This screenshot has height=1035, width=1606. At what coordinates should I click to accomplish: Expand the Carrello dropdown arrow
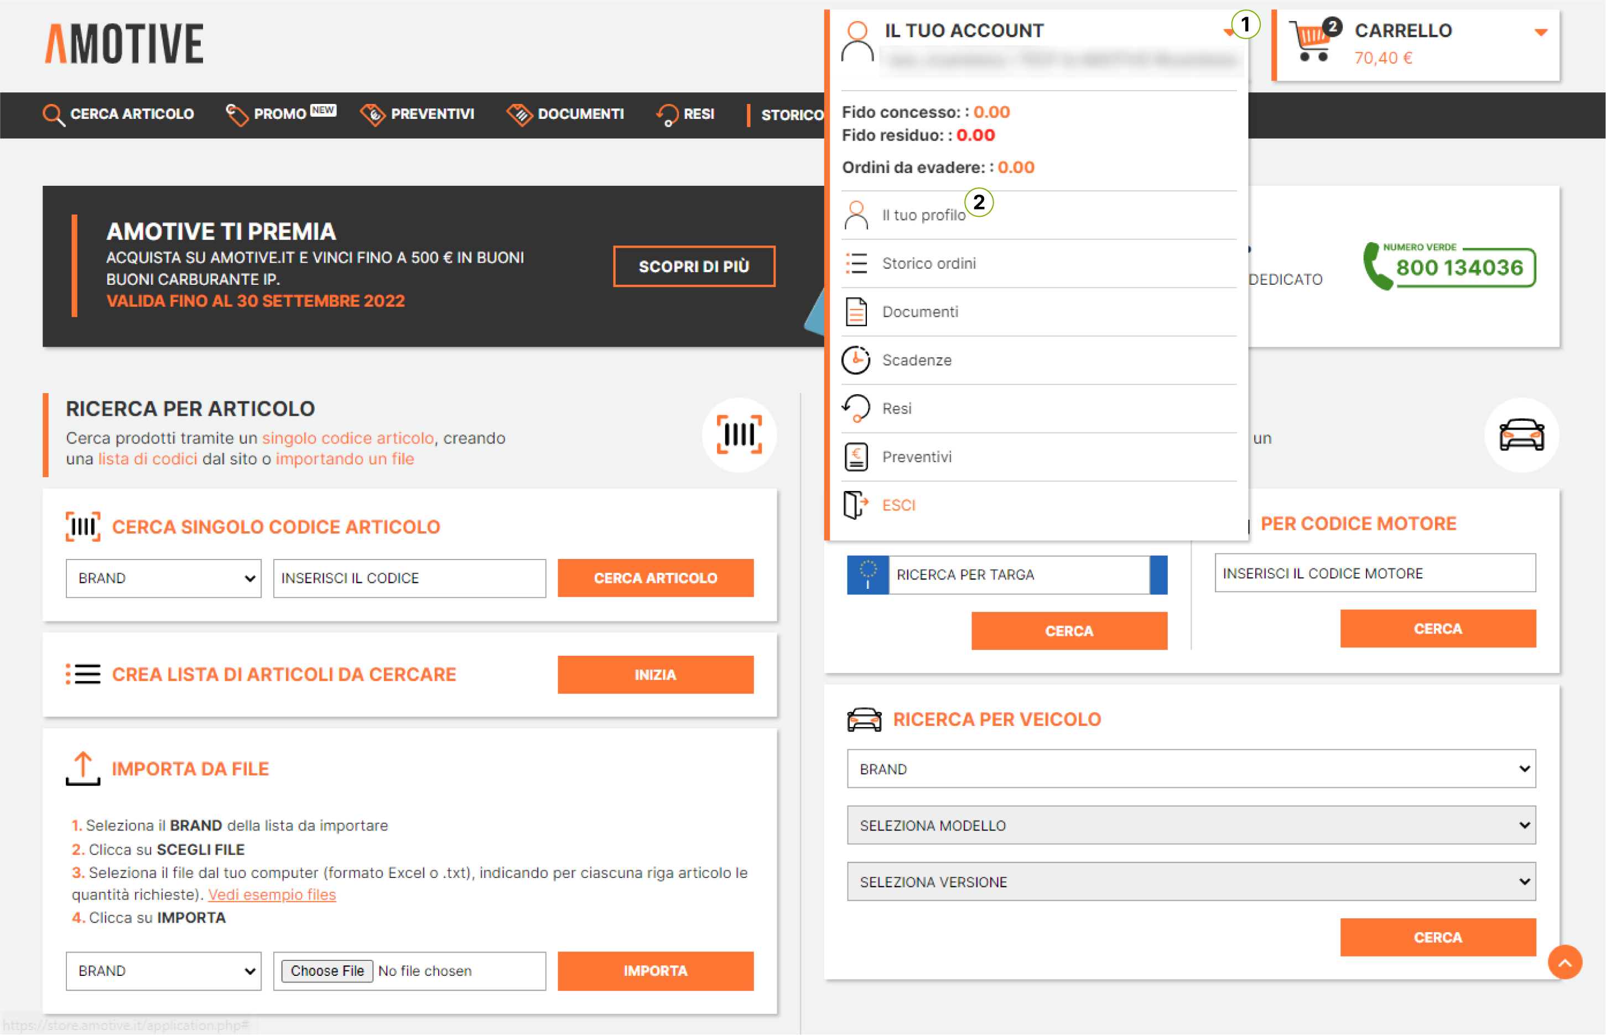click(1540, 32)
